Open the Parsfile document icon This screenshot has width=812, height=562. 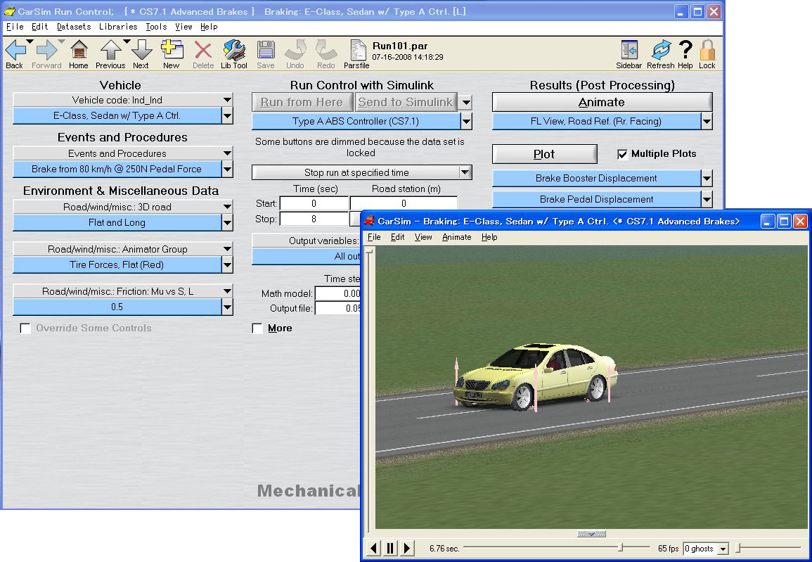(x=357, y=50)
